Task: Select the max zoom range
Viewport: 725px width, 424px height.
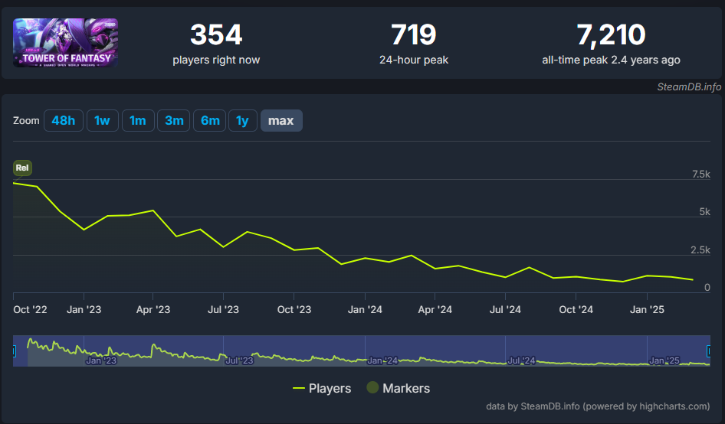Action: [281, 121]
